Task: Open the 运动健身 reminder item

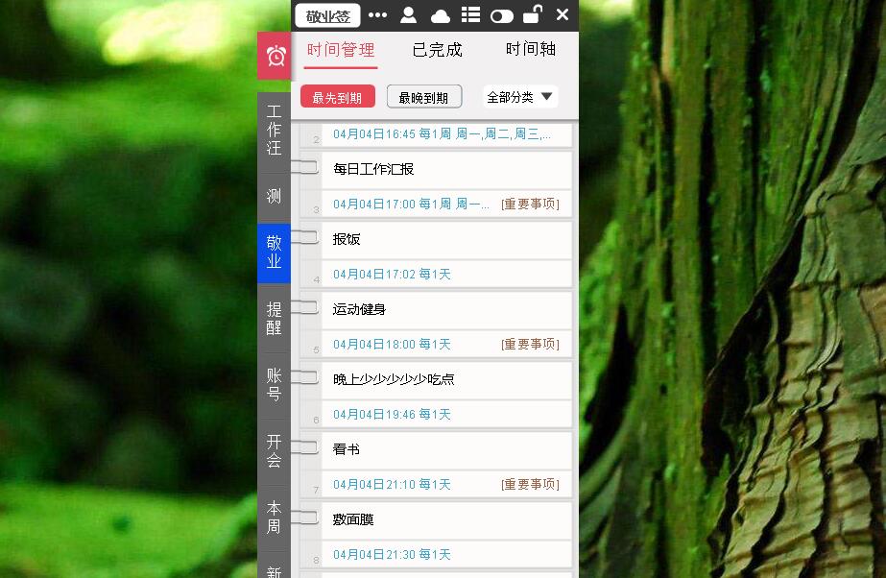Action: [447, 309]
